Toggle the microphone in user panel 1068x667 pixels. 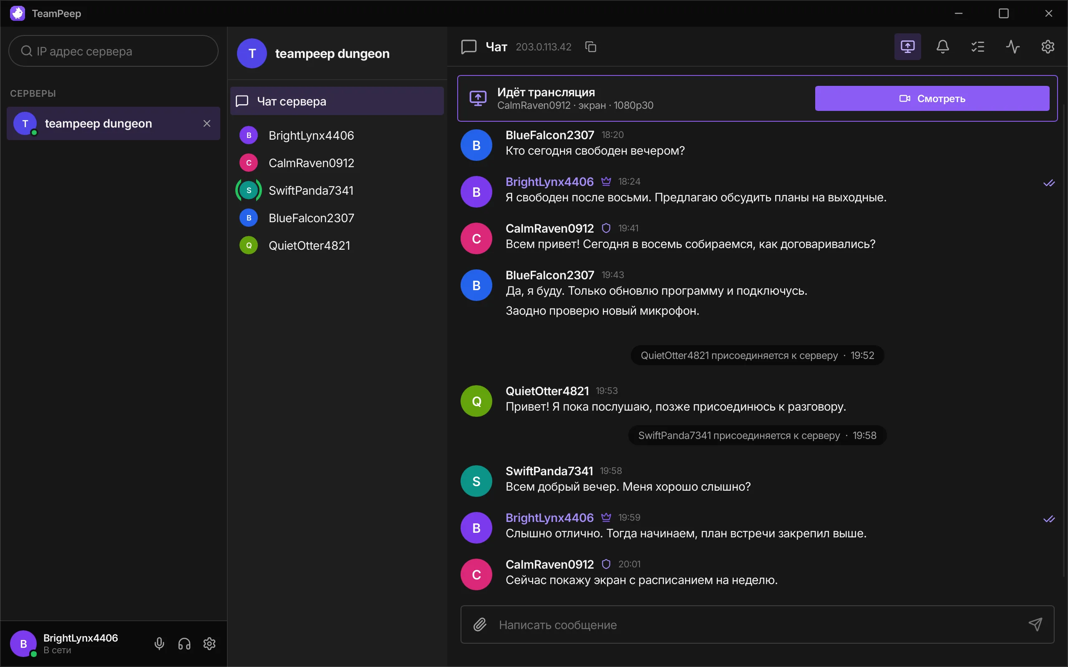tap(159, 644)
